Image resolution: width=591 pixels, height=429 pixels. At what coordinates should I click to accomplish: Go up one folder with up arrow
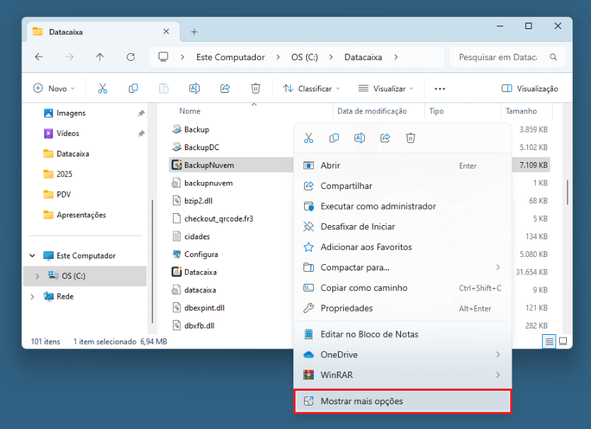pyautogui.click(x=100, y=57)
